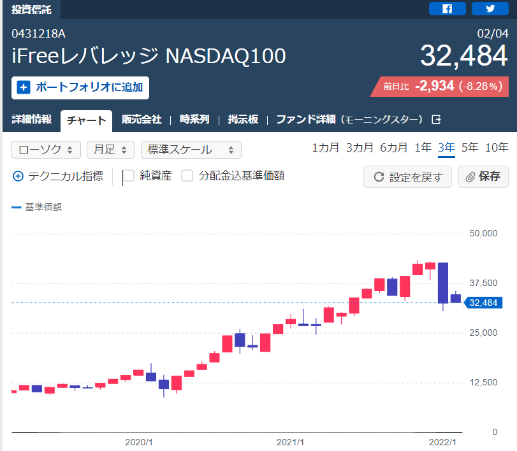Select the 3カ月 chart period
517x451 pixels.
(x=360, y=148)
